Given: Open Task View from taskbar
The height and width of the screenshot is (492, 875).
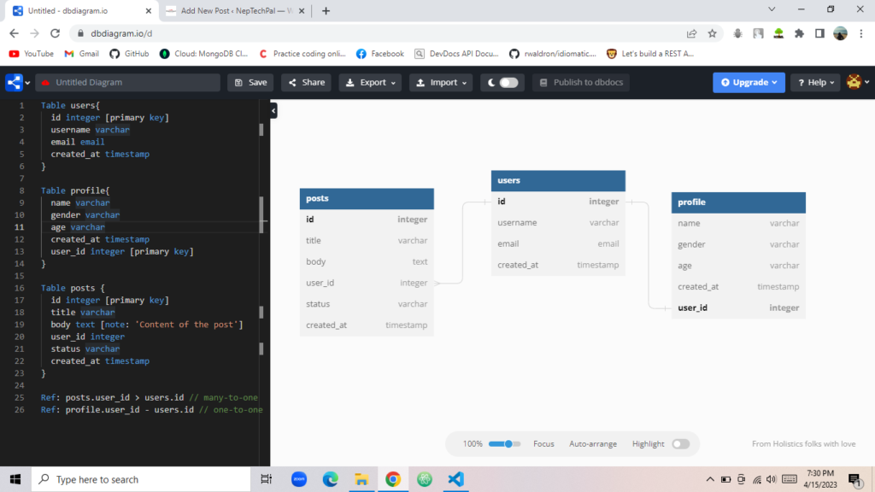Looking at the screenshot, I should click(267, 479).
